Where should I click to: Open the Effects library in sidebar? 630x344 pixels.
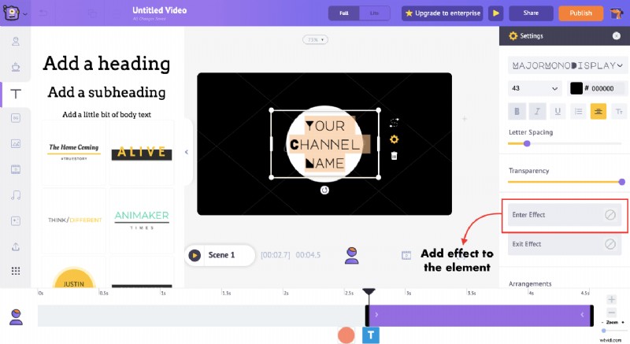[x=16, y=220]
